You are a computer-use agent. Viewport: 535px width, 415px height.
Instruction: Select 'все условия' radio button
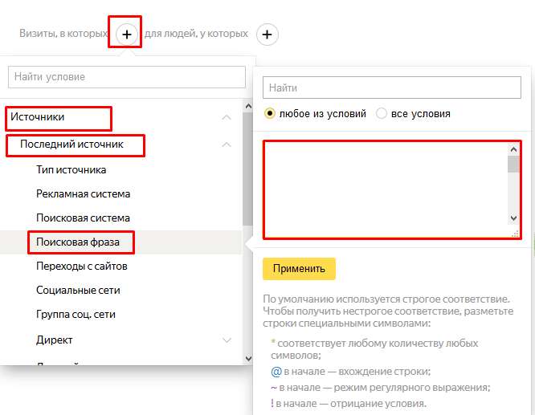click(x=382, y=114)
